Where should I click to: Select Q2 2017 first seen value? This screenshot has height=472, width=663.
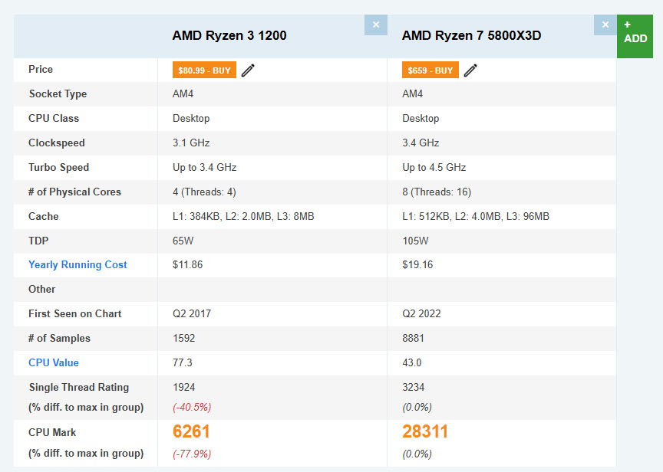tap(192, 313)
